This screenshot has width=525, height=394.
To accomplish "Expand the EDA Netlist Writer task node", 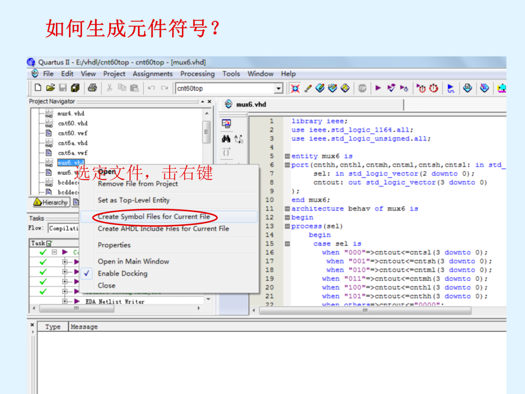I will click(x=65, y=302).
